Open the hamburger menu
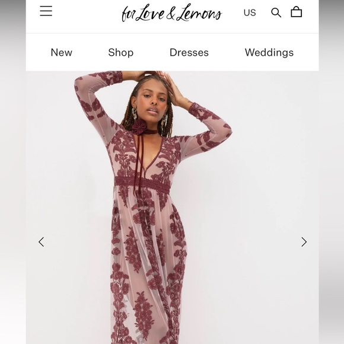 46,11
